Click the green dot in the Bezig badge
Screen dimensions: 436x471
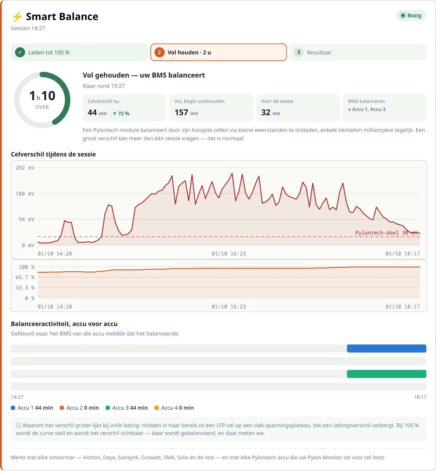click(x=403, y=16)
